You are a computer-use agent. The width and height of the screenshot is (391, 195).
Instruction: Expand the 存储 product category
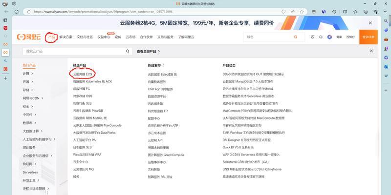(x=28, y=90)
